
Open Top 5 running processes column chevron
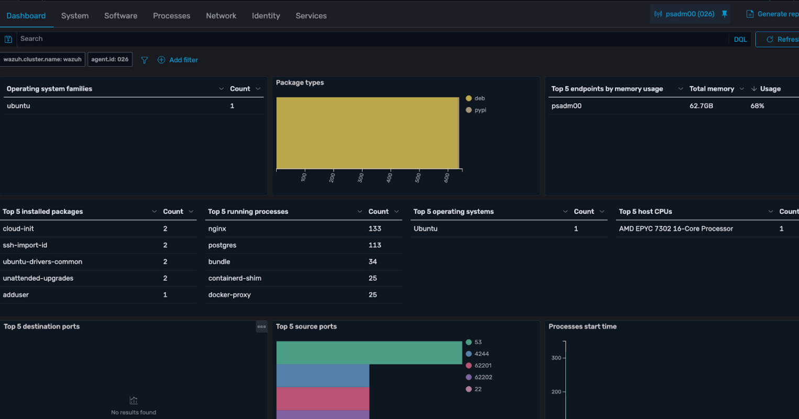pyautogui.click(x=359, y=212)
